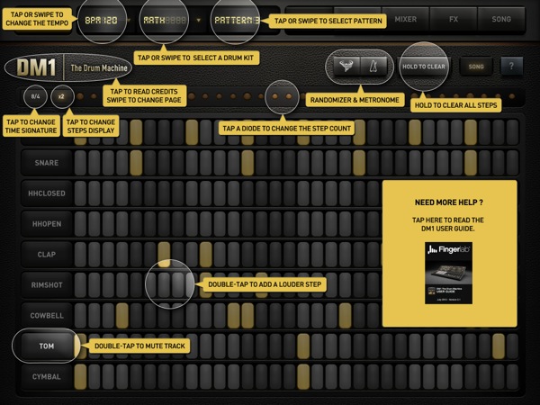
Task: Toggle step 1 of the CYMBAL track
Action: (80, 377)
